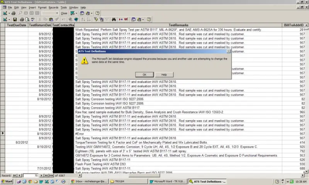Open the Format menu
Image resolution: width=309 pixels, height=185 pixels.
42,7
